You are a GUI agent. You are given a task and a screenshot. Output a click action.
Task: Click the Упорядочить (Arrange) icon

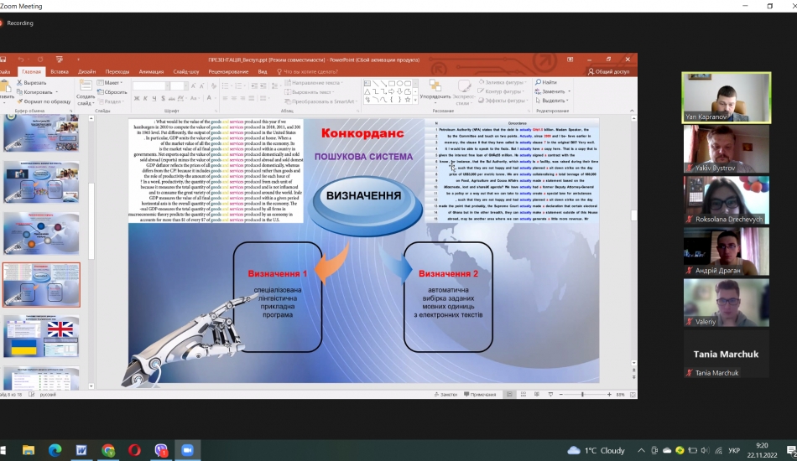pos(435,92)
